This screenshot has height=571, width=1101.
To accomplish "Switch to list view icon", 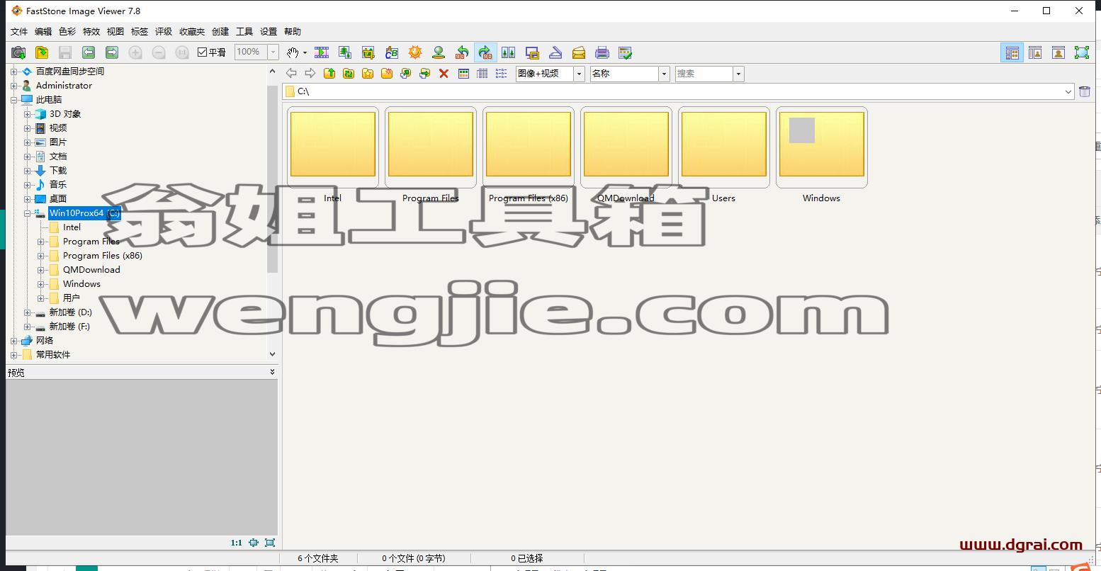I will point(502,73).
